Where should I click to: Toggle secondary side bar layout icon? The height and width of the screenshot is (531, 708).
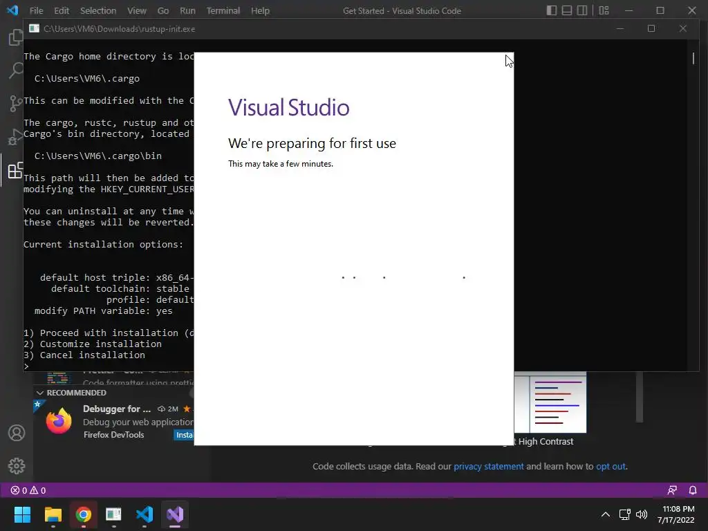pyautogui.click(x=582, y=10)
